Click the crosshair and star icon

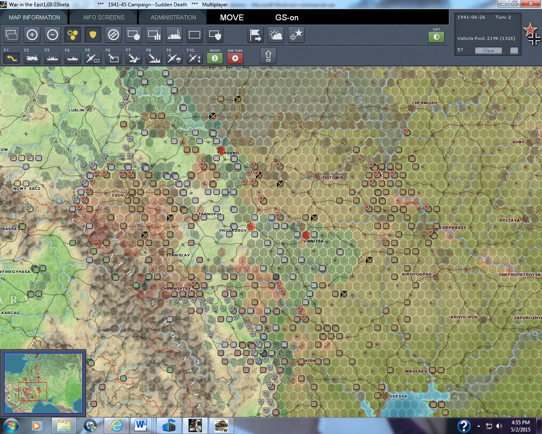(296, 35)
